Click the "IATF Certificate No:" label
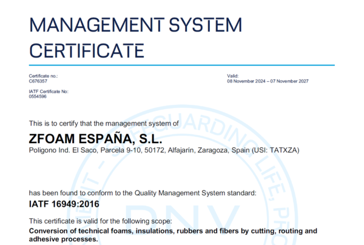The height and width of the screenshot is (245, 364). [49, 91]
